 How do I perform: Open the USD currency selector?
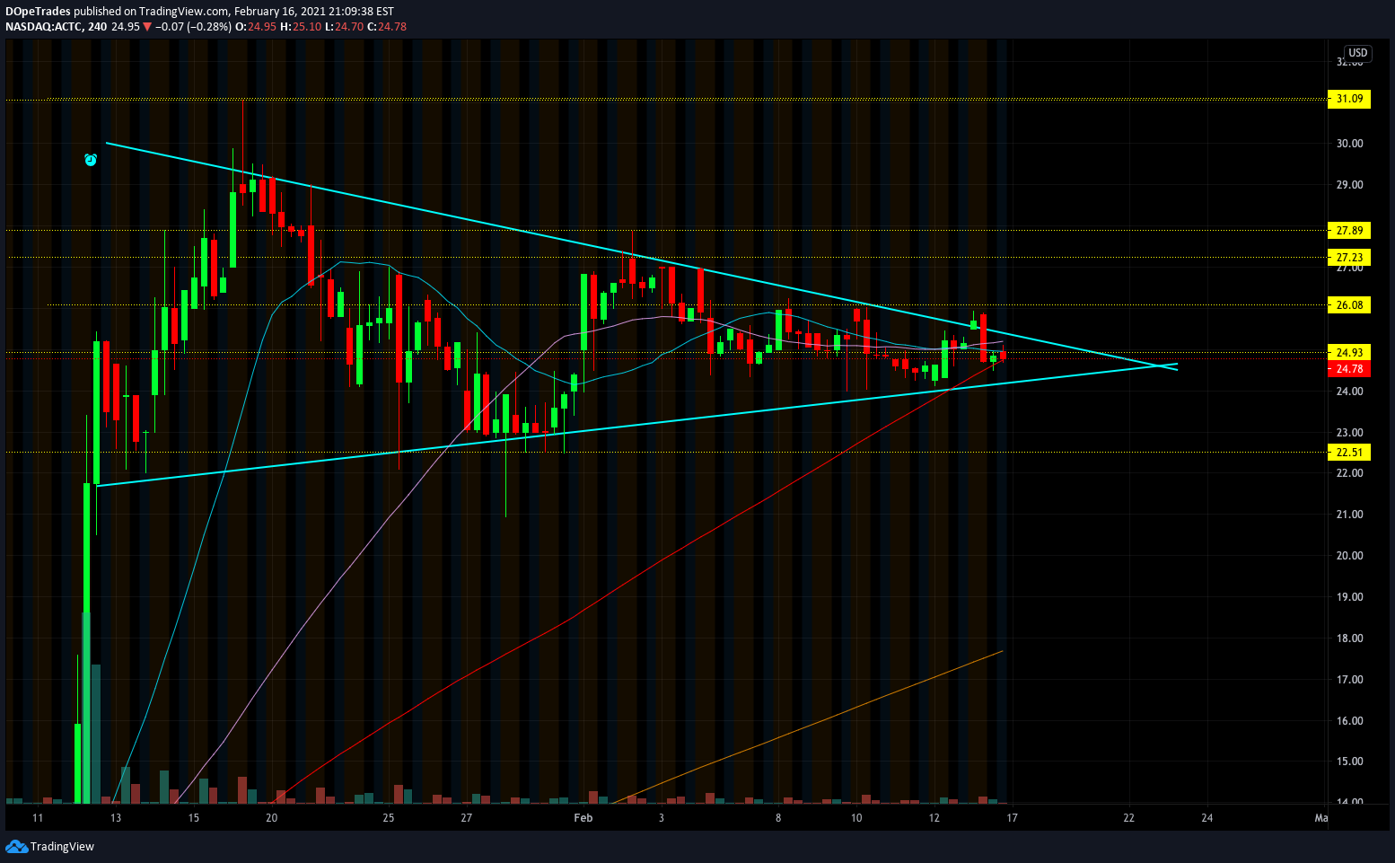pos(1357,53)
